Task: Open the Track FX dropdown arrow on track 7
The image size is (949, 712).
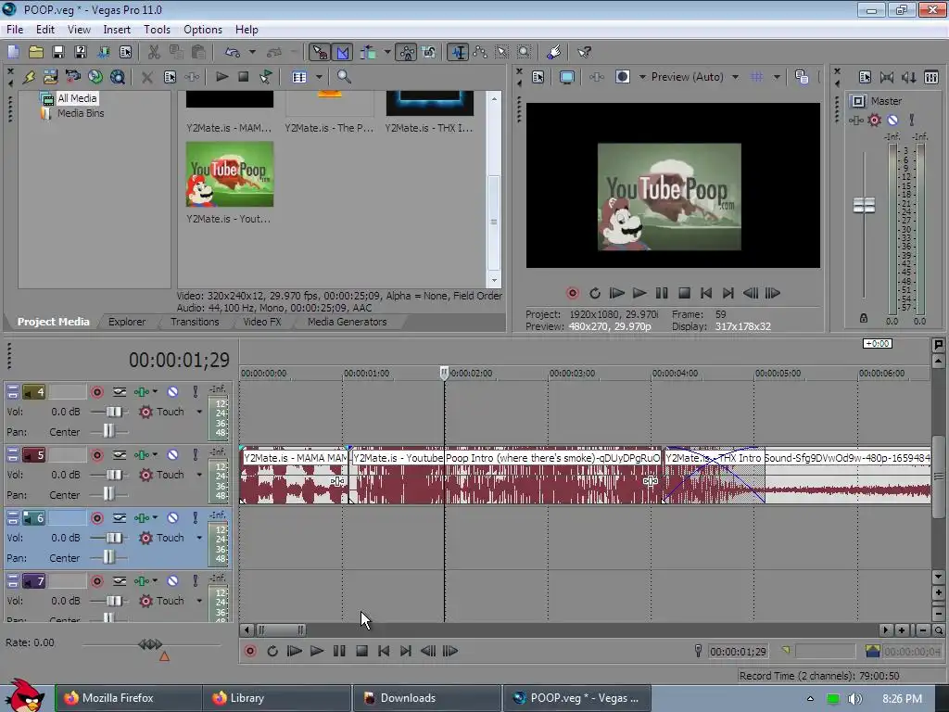Action: (x=155, y=581)
